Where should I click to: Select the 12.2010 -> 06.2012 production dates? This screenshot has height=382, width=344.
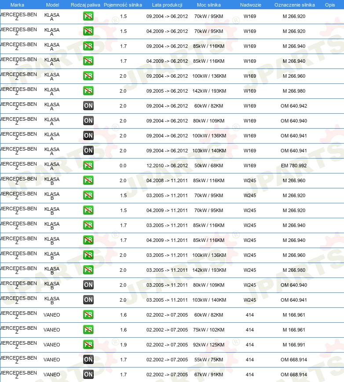coord(167,166)
